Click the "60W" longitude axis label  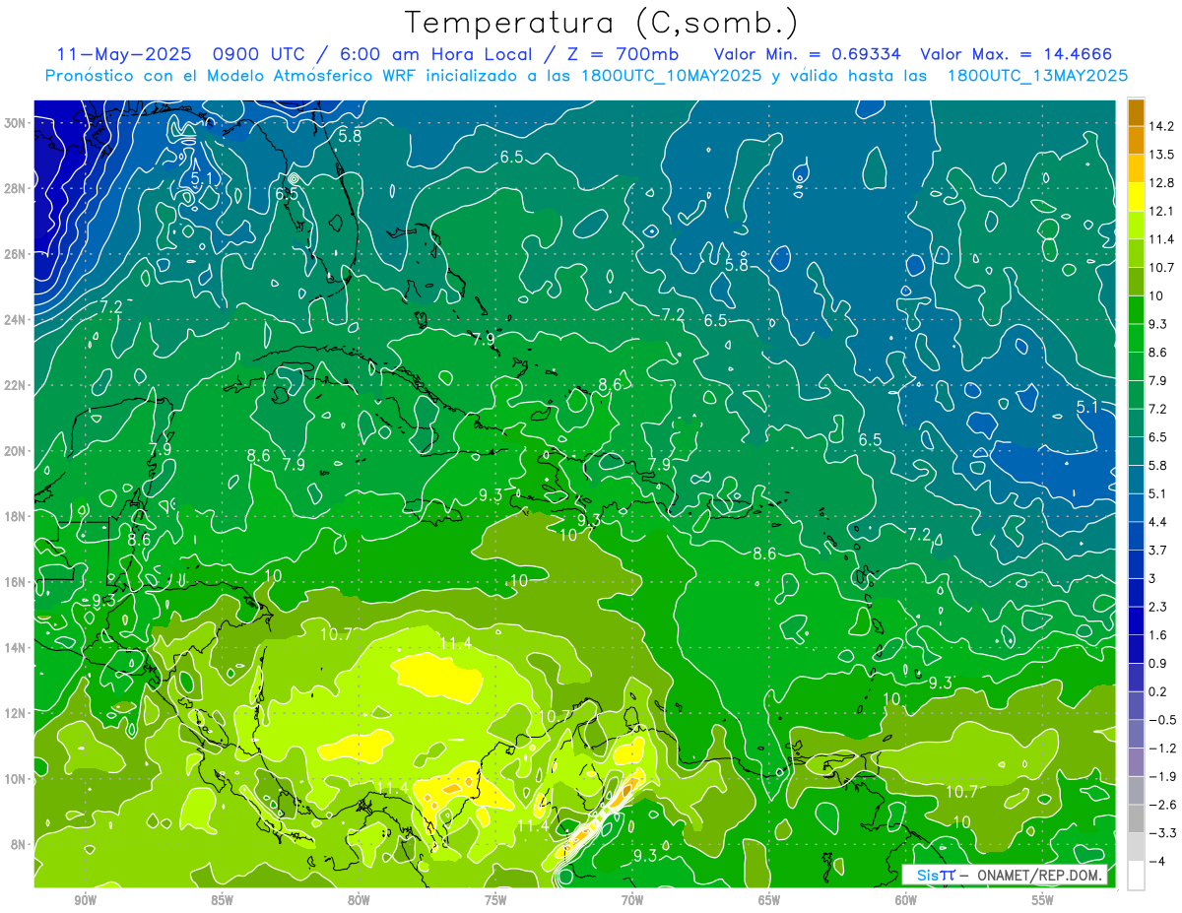coord(906,900)
